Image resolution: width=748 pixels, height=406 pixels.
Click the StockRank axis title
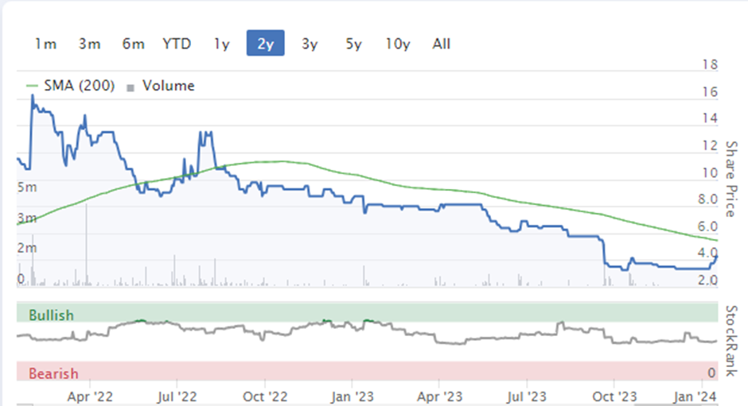731,341
